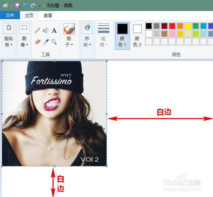Select the Fill with color bucket tool

[x=46, y=30]
